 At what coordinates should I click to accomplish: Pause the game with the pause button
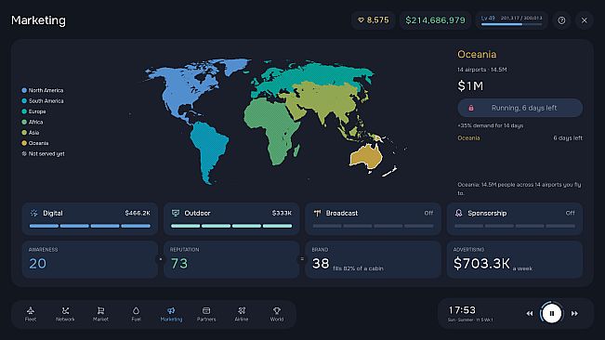click(x=552, y=313)
